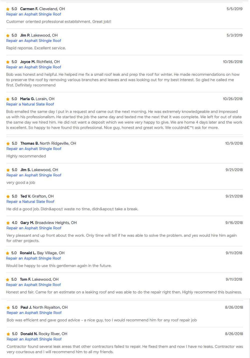Click the star icon beside Donald N.
This screenshot has height=358, width=250.
8,334
